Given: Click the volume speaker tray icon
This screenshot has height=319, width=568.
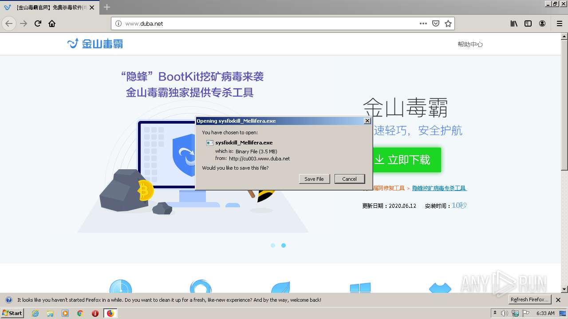Looking at the screenshot, I should click(505, 313).
